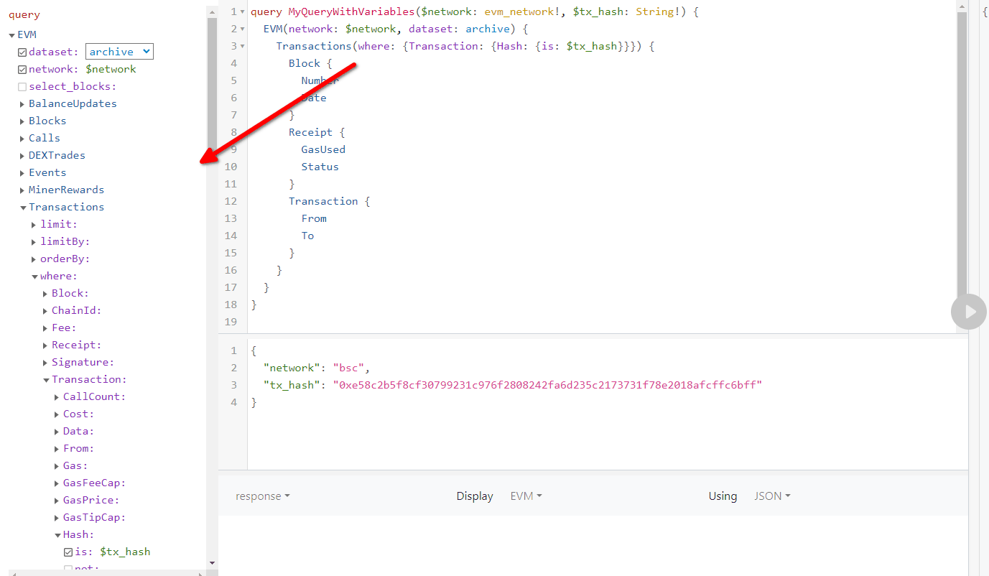989x576 pixels.
Task: Expand the CallCount: field
Action: (x=57, y=397)
